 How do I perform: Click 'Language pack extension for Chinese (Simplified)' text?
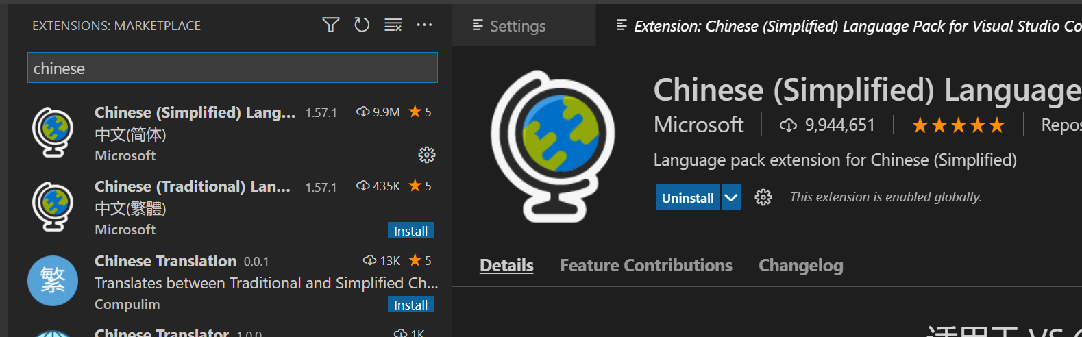(835, 160)
